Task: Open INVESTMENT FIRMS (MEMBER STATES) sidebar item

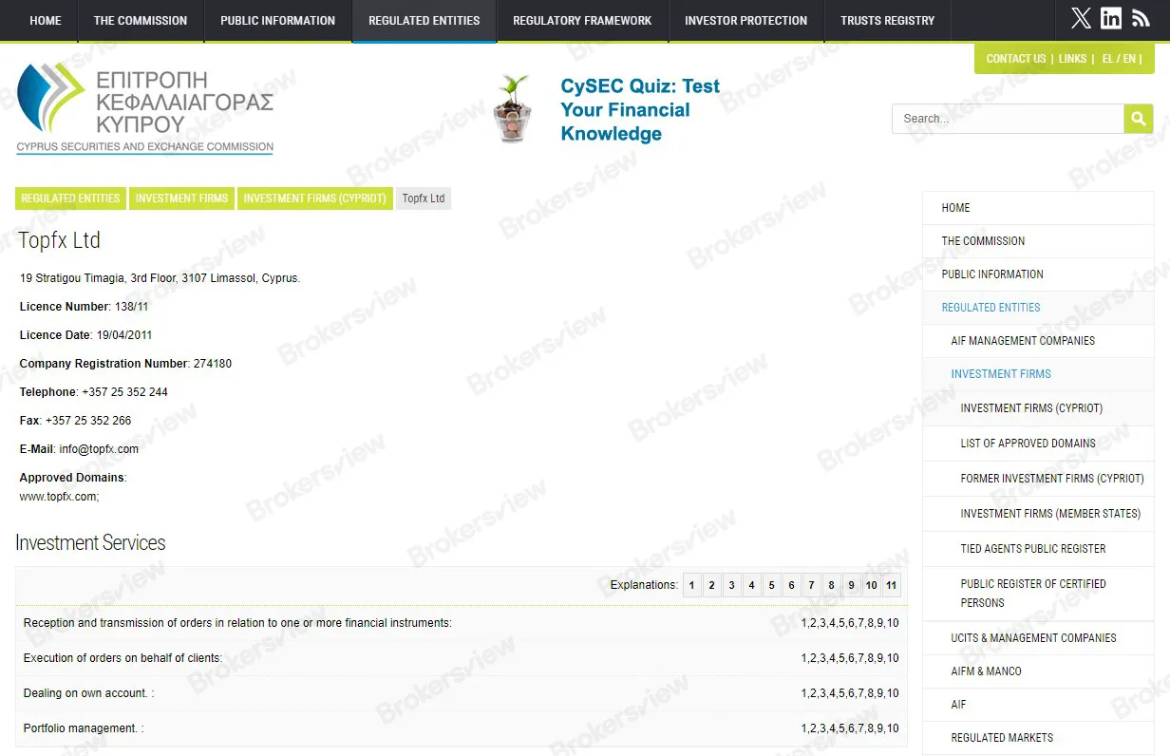Action: (x=1038, y=514)
